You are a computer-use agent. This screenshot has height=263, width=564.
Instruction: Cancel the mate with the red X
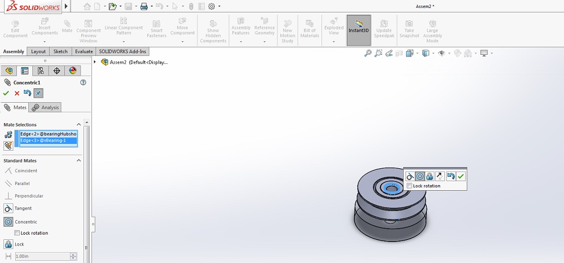[x=16, y=93]
